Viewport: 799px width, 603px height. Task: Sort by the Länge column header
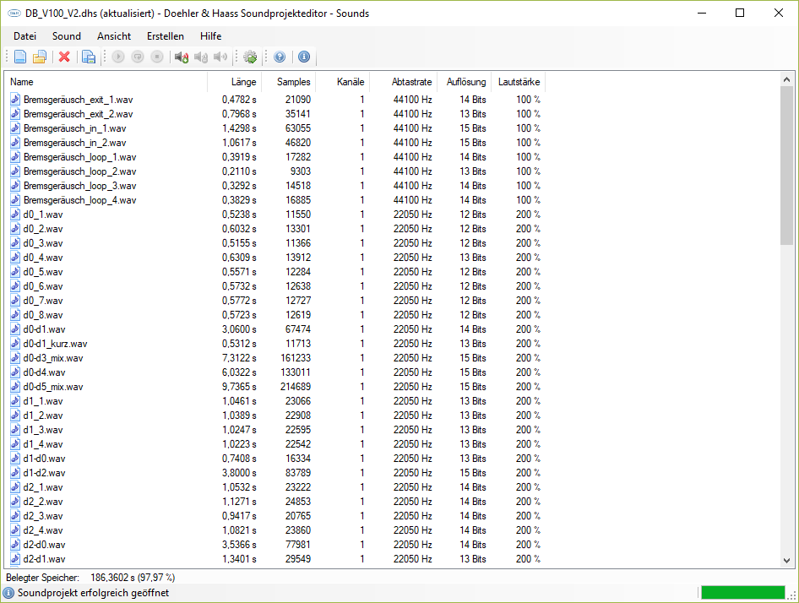[x=235, y=82]
